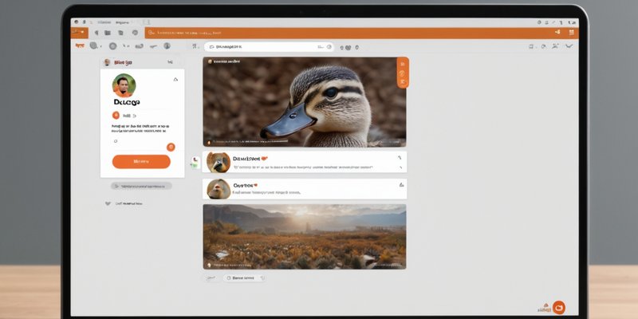The height and width of the screenshot is (319, 638).
Task: Click the small avatar in the left panel header
Action: (107, 62)
